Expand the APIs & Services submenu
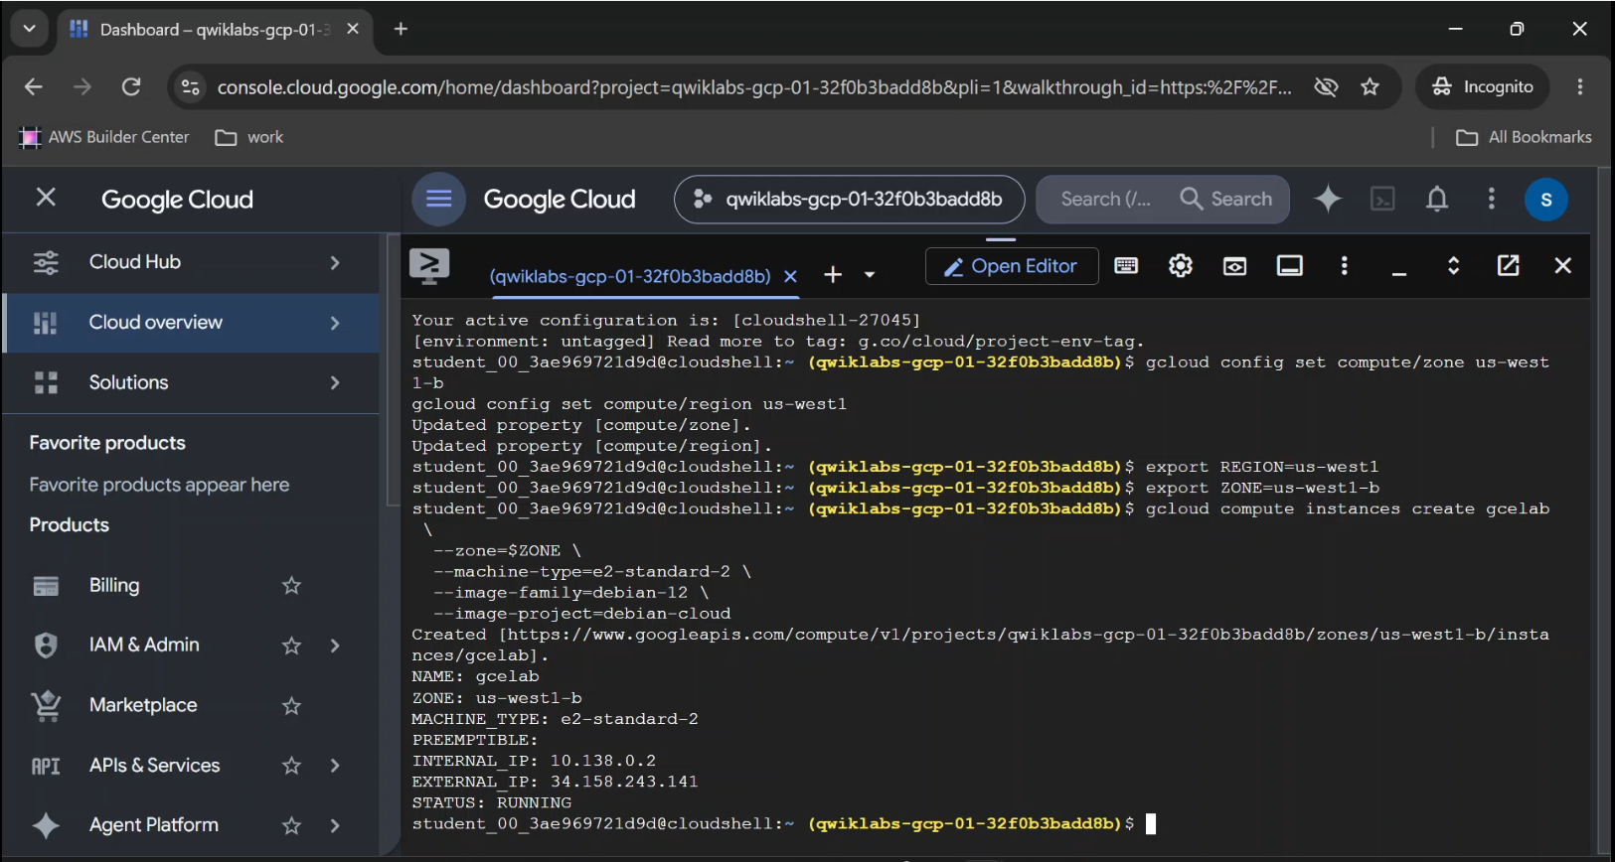This screenshot has height=862, width=1615. pyautogui.click(x=335, y=766)
